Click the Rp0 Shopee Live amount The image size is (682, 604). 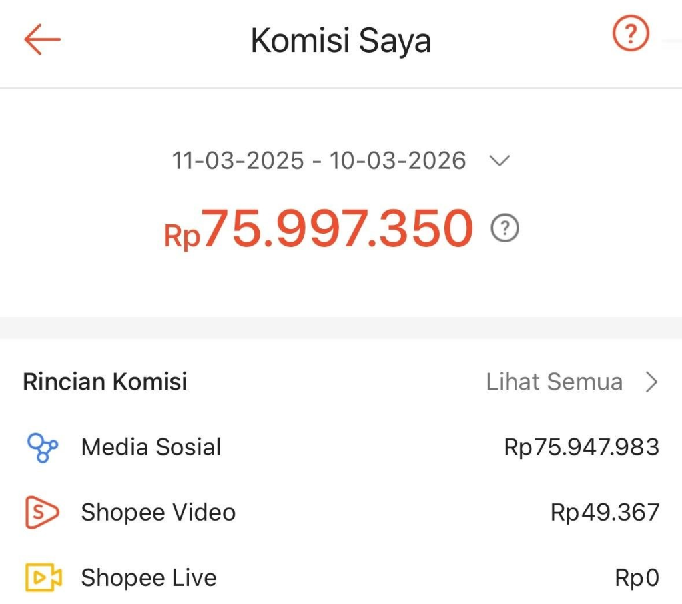(x=637, y=577)
